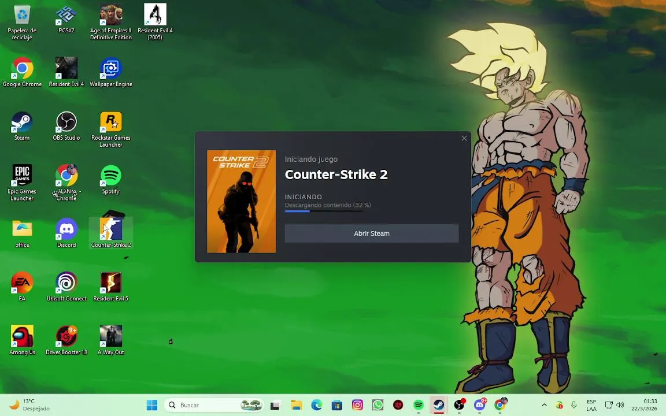Open the weather widget showing 13°C Despejado
This screenshot has height=416, width=666.
pos(29,405)
